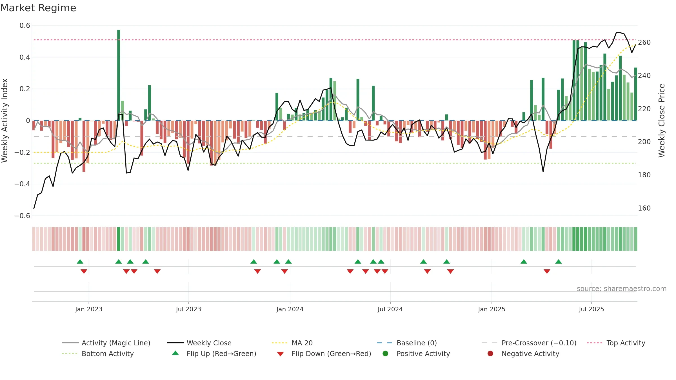Click the Weekly Close Price axis title

[x=662, y=120]
